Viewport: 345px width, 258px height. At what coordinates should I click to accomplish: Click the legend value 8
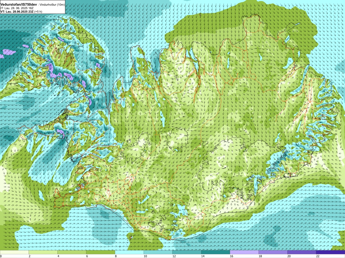click(x=116, y=256)
